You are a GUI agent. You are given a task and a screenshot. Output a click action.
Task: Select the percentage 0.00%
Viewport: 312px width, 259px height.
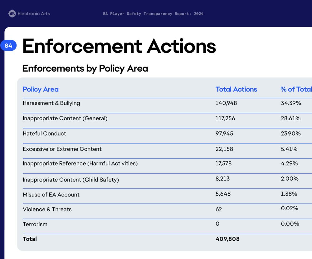click(290, 224)
